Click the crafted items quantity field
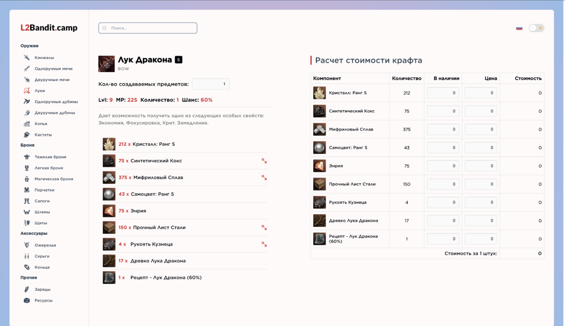Screen dimensions: 565x326 click(211, 84)
